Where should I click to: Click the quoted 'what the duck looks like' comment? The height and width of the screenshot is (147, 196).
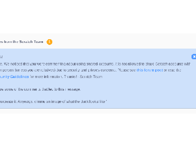[x=86, y=102]
